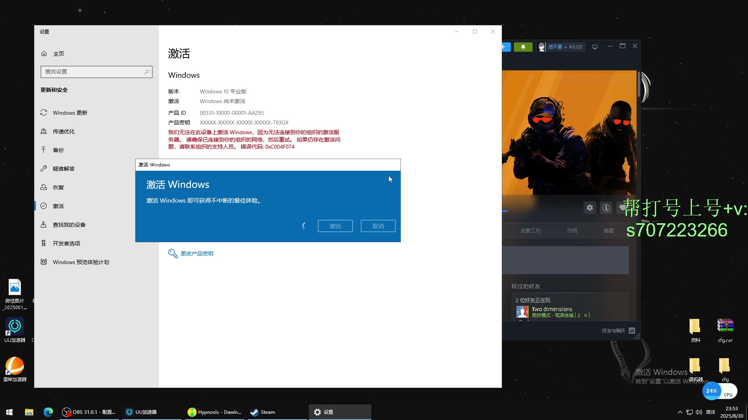This screenshot has width=748, height=420.
Task: Open the 调机器 desktop folder
Action: (x=695, y=370)
